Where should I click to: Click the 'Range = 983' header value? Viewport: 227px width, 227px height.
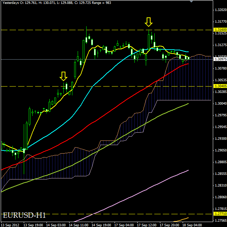pyautogui.click(x=101, y=2)
